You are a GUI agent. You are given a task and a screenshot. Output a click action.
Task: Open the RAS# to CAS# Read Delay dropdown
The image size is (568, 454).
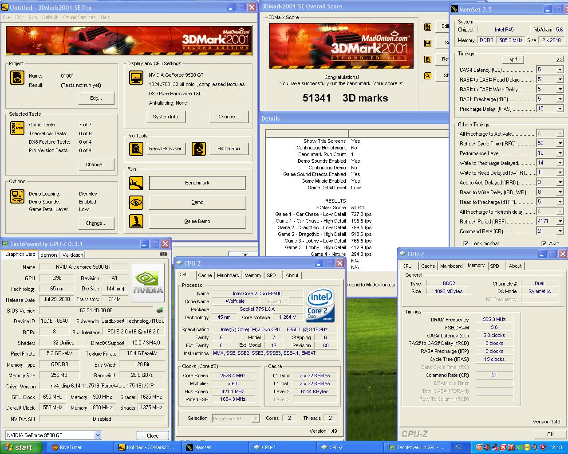(x=560, y=79)
